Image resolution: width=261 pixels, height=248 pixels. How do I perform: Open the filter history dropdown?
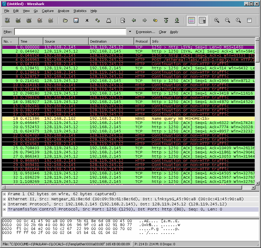pyautogui.click(x=130, y=32)
